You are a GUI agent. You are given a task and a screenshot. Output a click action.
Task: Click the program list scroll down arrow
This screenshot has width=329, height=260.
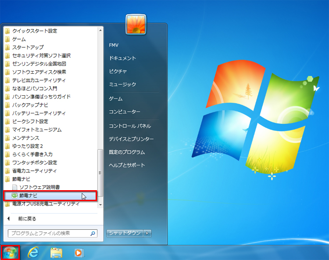click(100, 205)
